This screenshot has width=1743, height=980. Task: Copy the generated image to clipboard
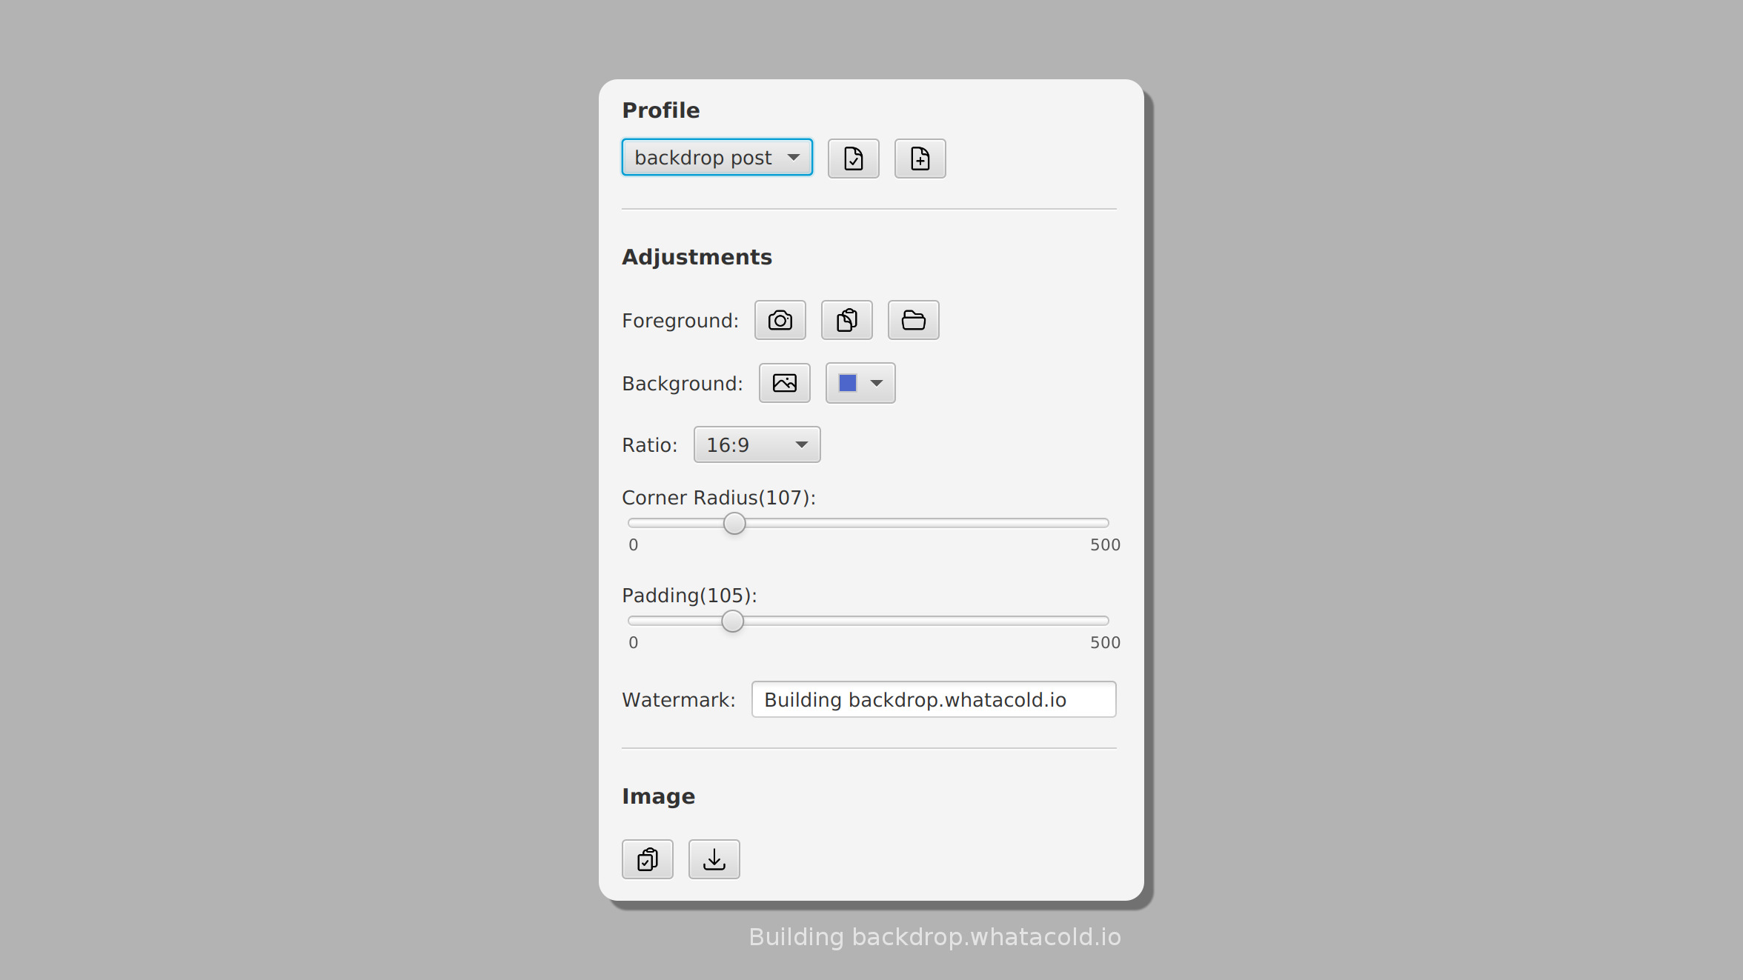pos(648,859)
